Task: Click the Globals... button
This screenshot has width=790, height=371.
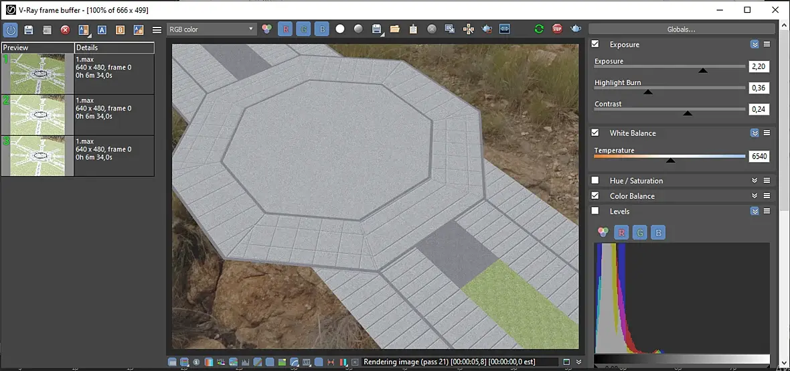Action: (681, 29)
